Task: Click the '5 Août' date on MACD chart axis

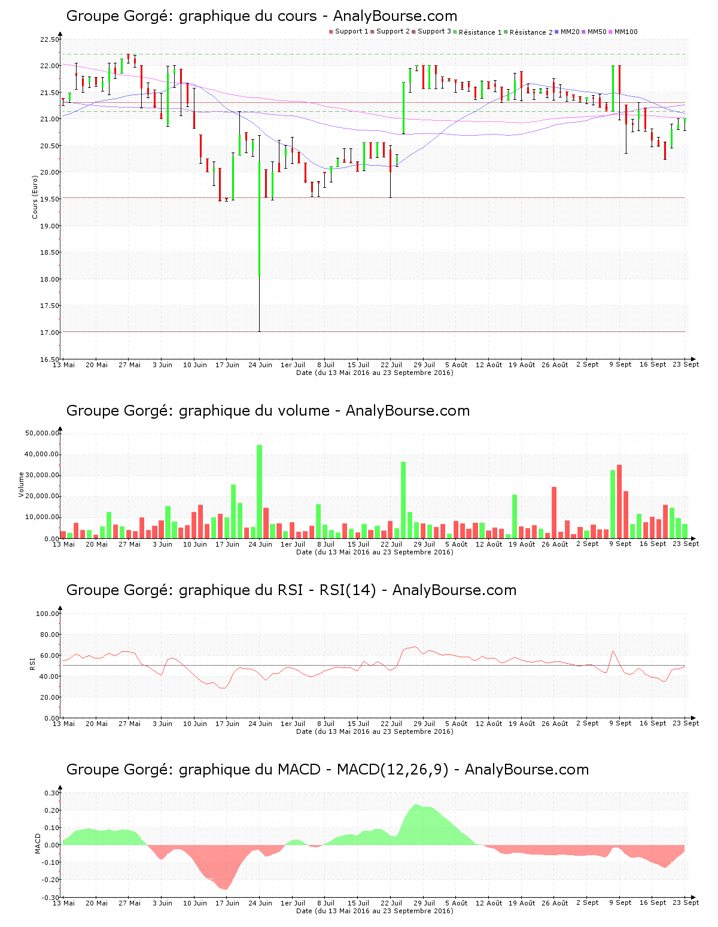Action: 457,903
